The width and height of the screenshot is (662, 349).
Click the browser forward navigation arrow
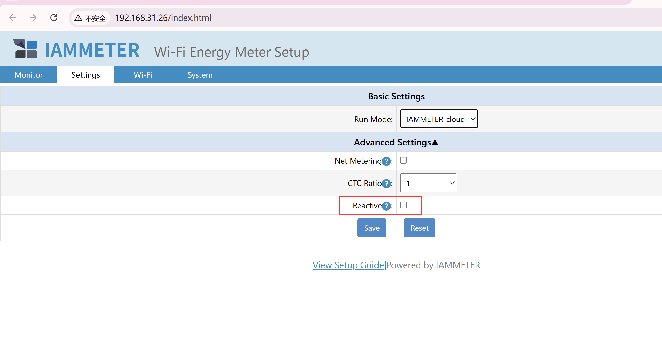click(33, 18)
